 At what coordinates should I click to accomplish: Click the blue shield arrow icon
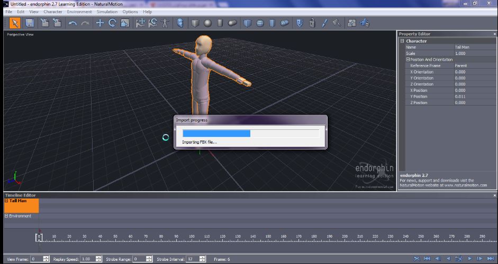(x=300, y=23)
